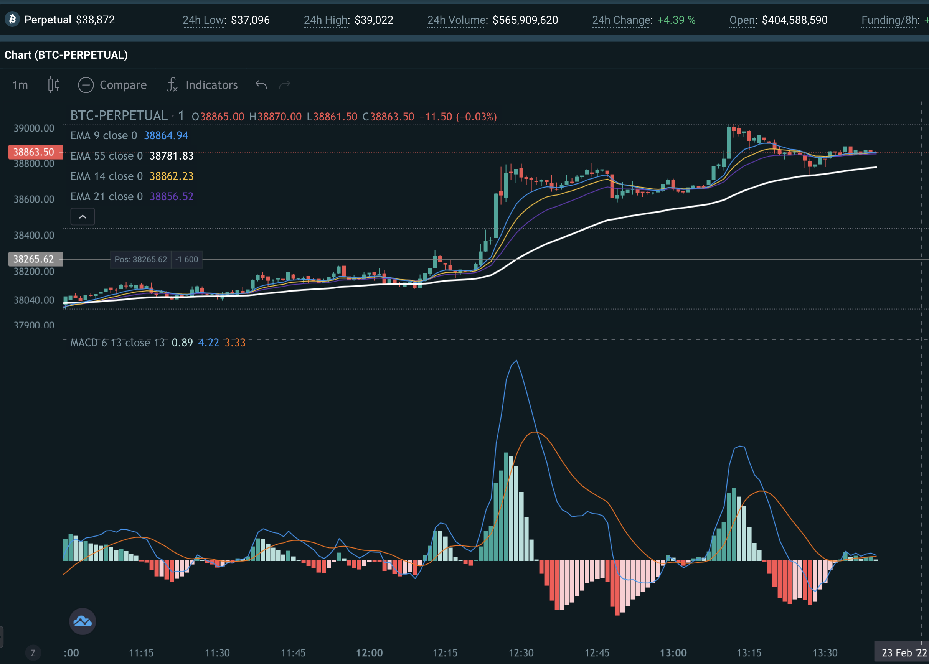Image resolution: width=929 pixels, height=664 pixels.
Task: Click the OHLC close value C38863.50
Action: [x=388, y=117]
